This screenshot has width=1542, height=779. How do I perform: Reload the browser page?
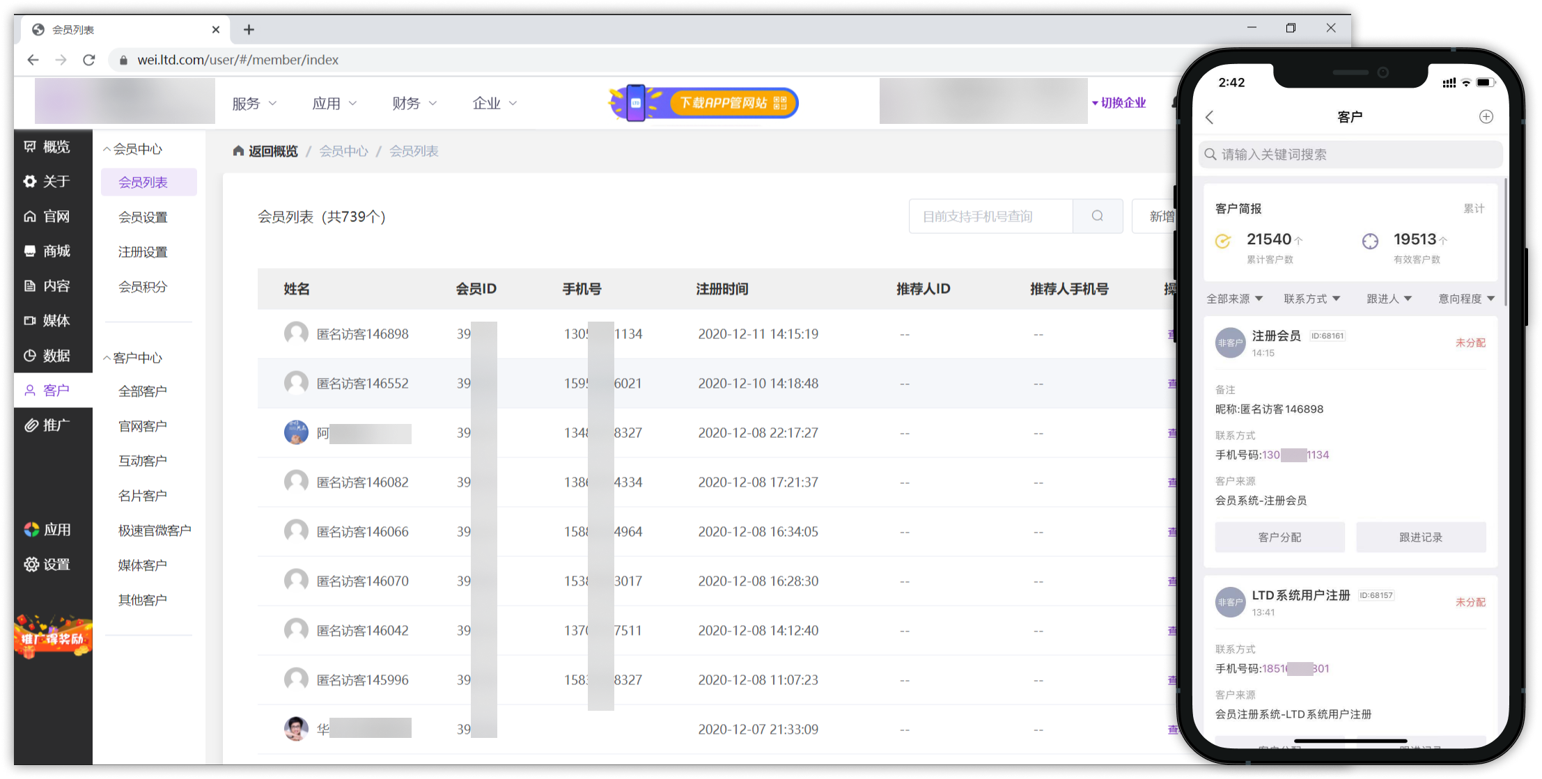[89, 60]
